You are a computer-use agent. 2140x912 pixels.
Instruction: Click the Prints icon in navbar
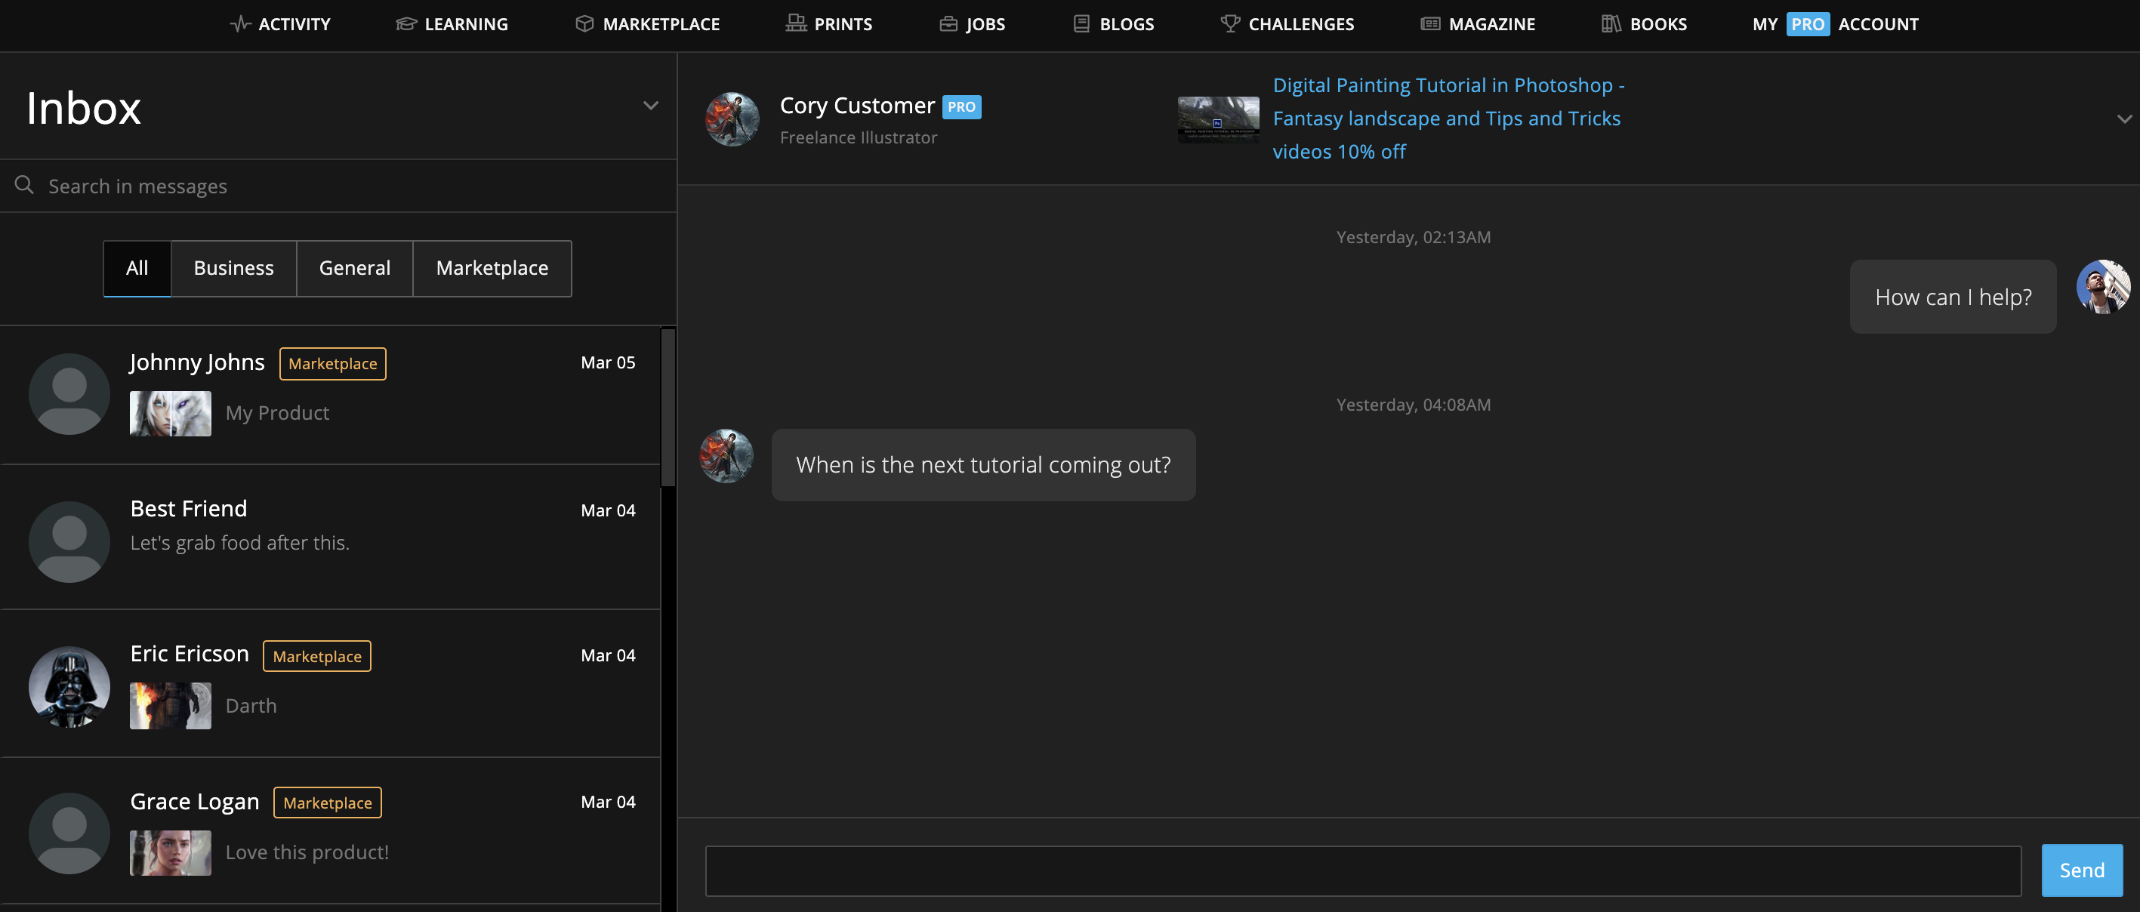point(796,23)
